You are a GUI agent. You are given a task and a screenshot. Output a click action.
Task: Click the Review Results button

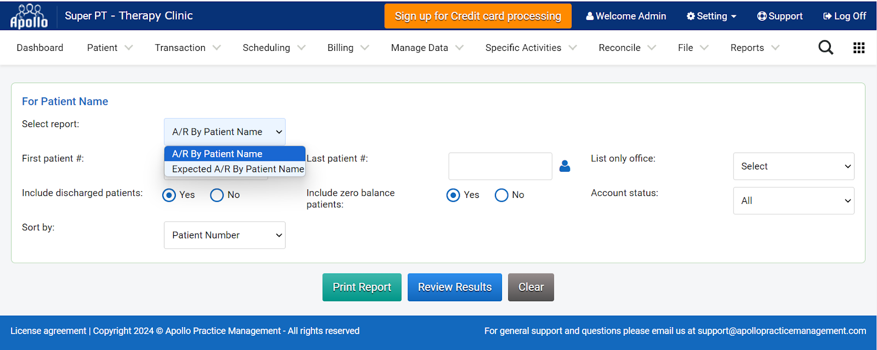(455, 287)
